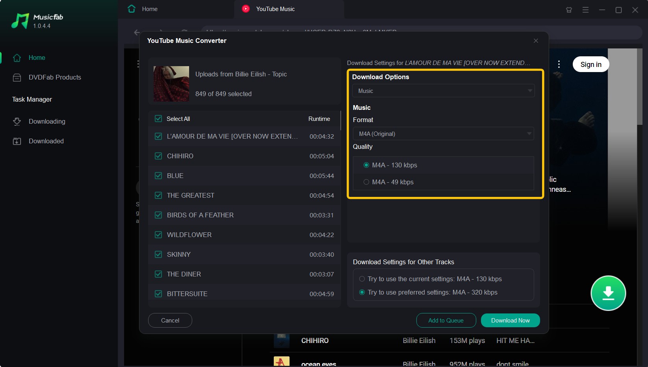Click the Sign in button
Screen dimensions: 648x367
591,64
